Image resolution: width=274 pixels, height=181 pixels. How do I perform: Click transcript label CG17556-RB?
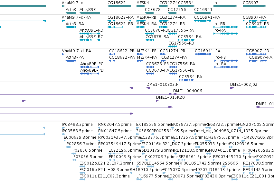pos(181,43)
